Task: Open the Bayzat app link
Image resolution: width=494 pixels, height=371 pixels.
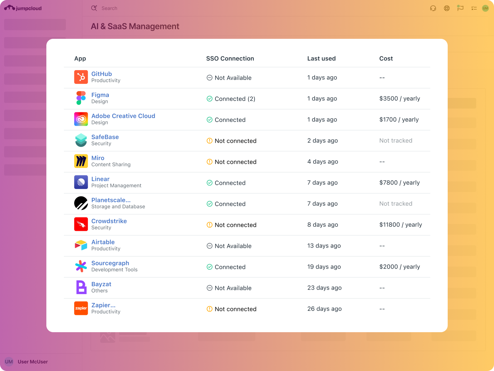Action: 101,284
